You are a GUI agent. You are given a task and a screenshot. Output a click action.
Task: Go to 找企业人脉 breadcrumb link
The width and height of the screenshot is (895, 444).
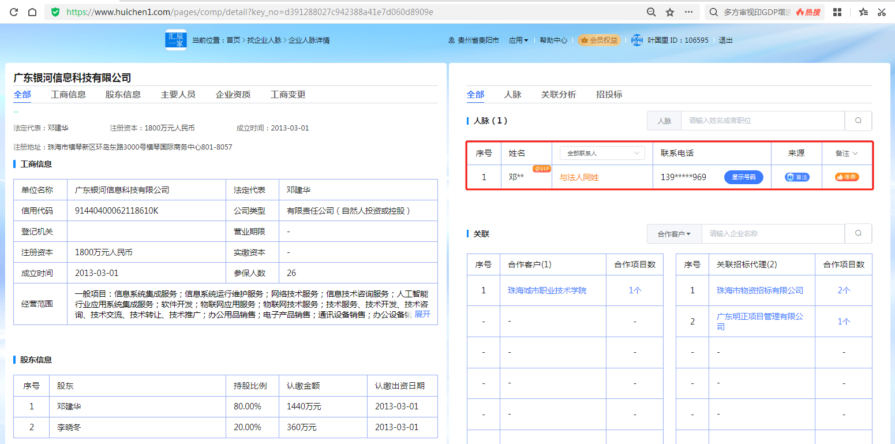(x=264, y=40)
